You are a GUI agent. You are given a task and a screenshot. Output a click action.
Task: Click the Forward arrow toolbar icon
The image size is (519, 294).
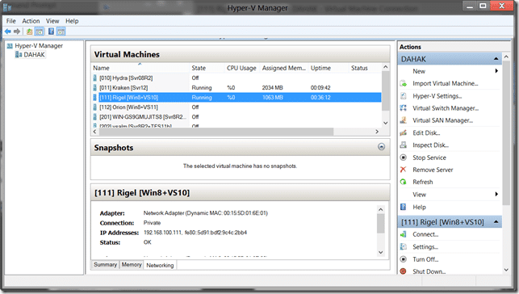coord(17,31)
